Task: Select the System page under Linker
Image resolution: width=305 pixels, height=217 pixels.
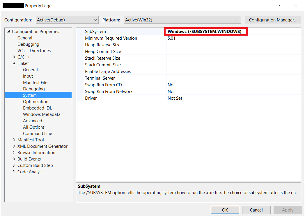Action: pyautogui.click(x=30, y=95)
